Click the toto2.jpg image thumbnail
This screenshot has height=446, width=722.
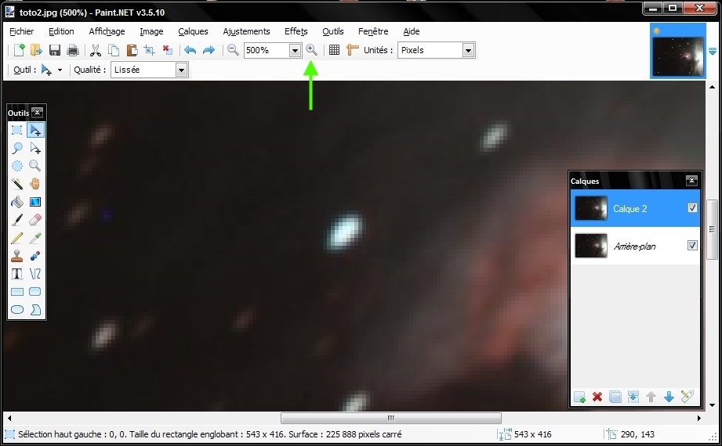click(x=678, y=51)
